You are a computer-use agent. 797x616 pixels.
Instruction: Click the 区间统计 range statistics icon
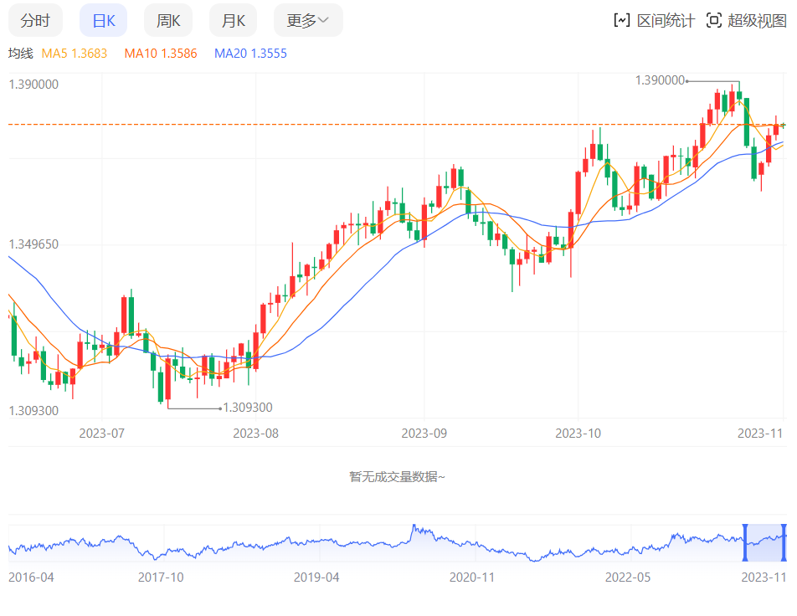(622, 20)
